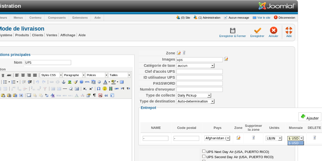Apply superscript formatting
322x161 pixels.
tap(91, 89)
